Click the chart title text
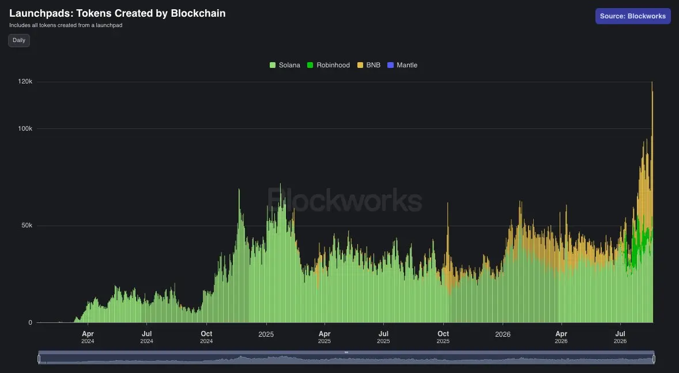Image resolution: width=679 pixels, height=373 pixels. pyautogui.click(x=118, y=13)
